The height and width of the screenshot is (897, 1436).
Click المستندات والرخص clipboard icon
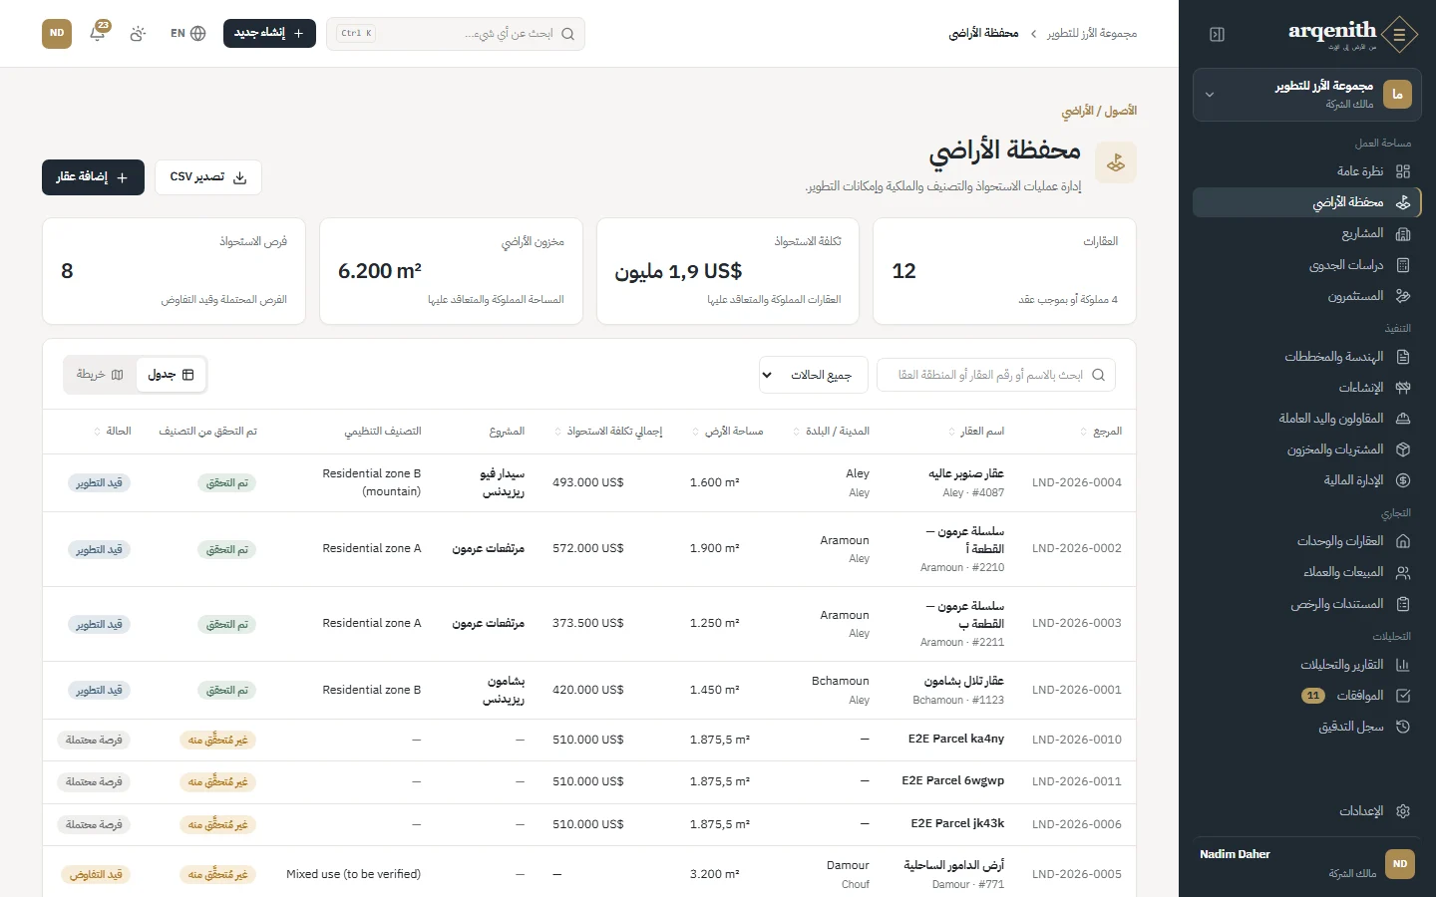tap(1403, 604)
